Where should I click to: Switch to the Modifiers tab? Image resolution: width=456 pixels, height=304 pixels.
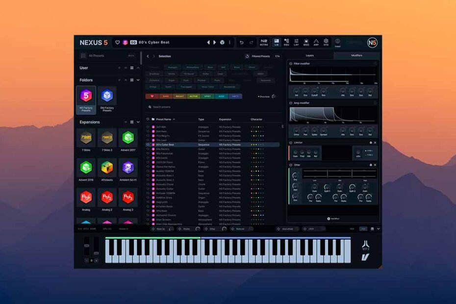356,56
